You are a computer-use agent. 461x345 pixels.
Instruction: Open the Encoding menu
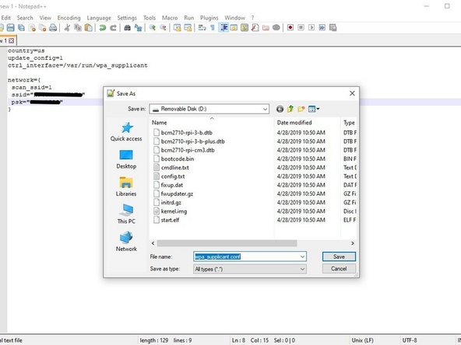(69, 18)
